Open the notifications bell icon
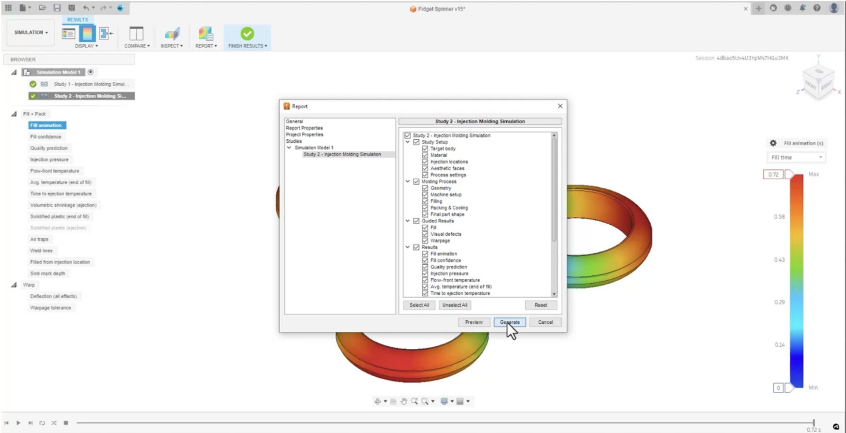The image size is (846, 433). [802, 8]
